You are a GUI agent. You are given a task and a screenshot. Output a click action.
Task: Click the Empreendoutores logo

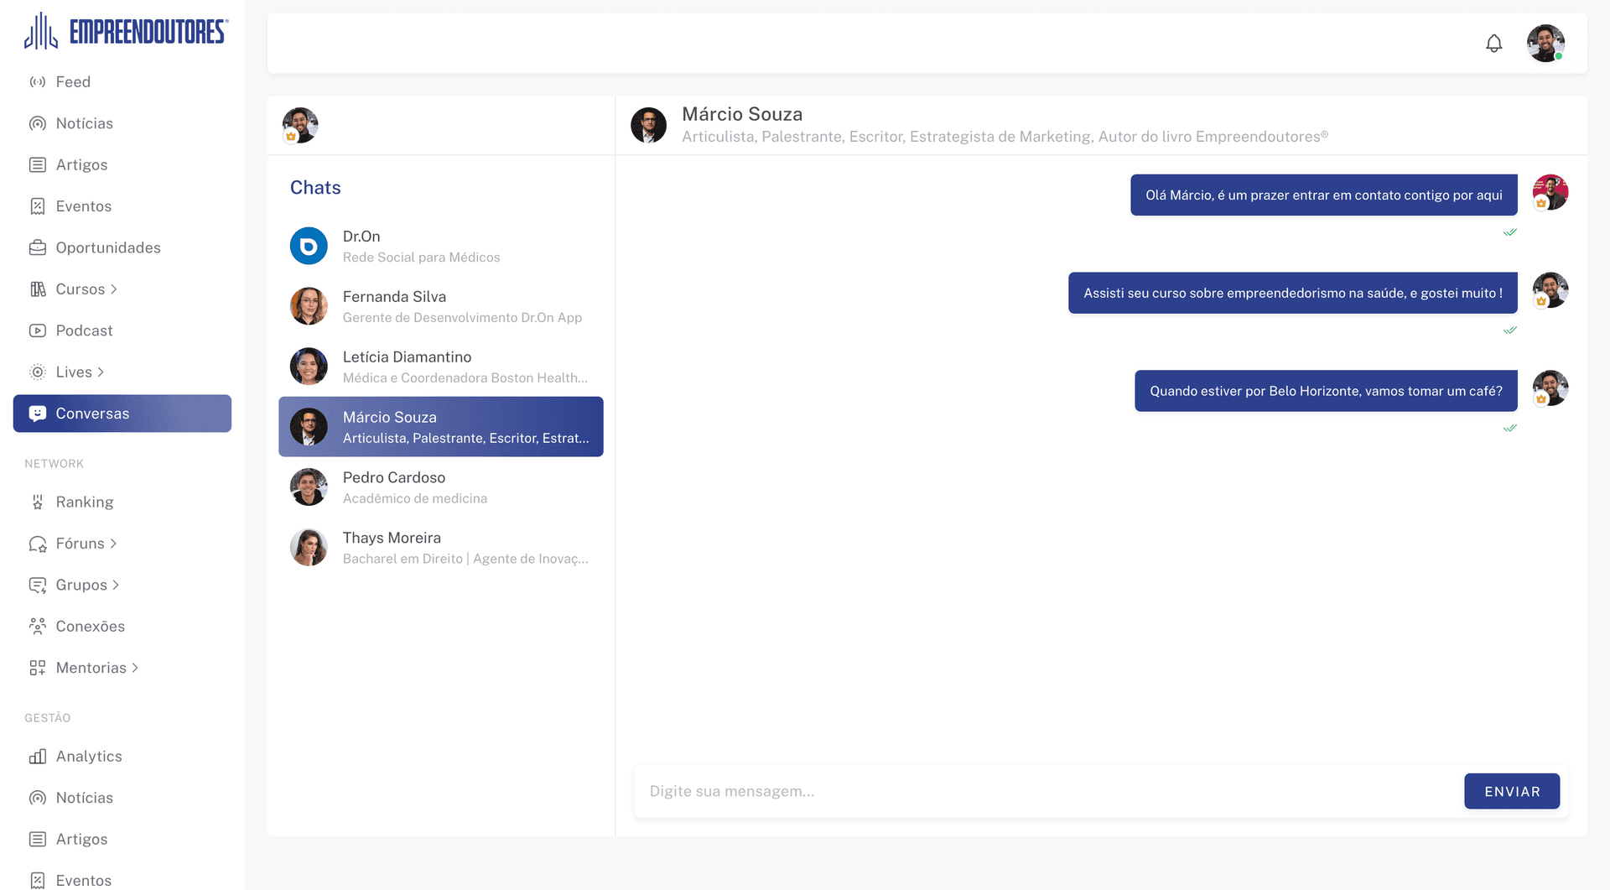click(x=126, y=32)
